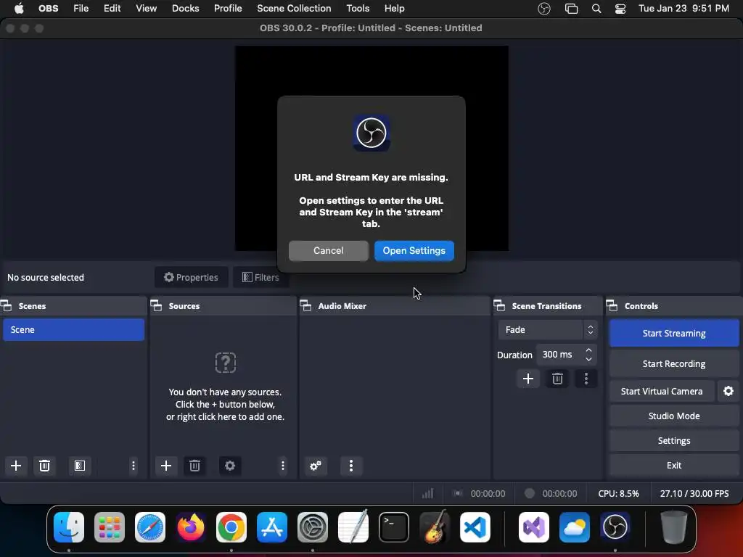Open Sources dock three-dot menu
The image size is (743, 557).
point(283,466)
